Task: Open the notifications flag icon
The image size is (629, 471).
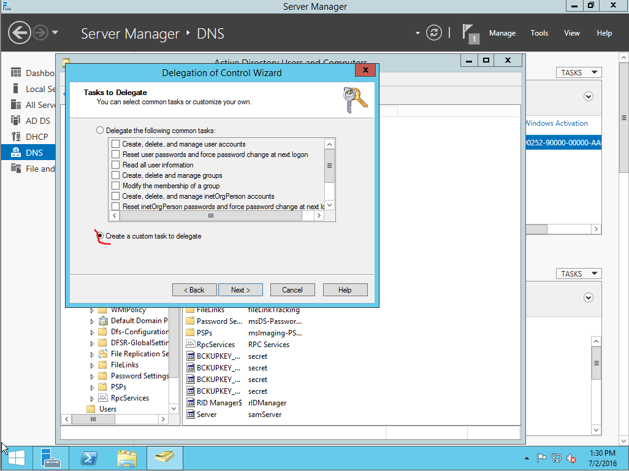Action: coord(470,34)
